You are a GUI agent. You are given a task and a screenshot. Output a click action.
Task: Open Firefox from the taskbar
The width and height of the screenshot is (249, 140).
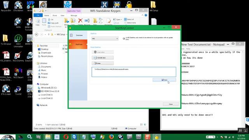click(x=111, y=136)
